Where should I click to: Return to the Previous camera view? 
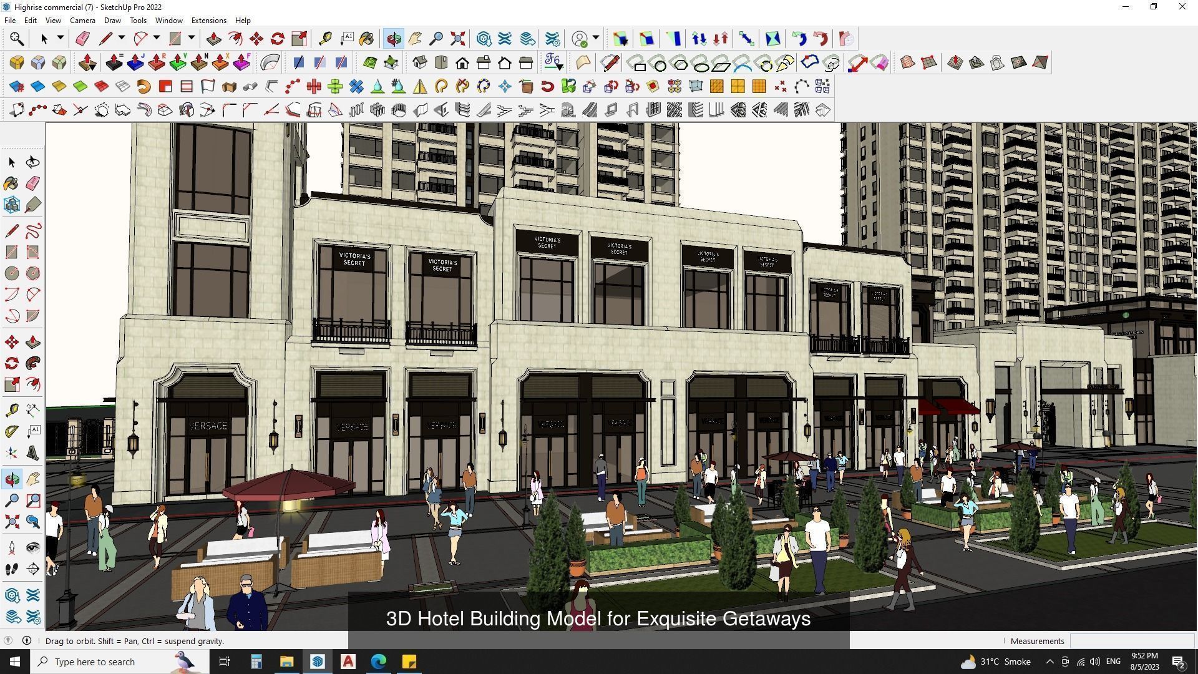point(32,522)
